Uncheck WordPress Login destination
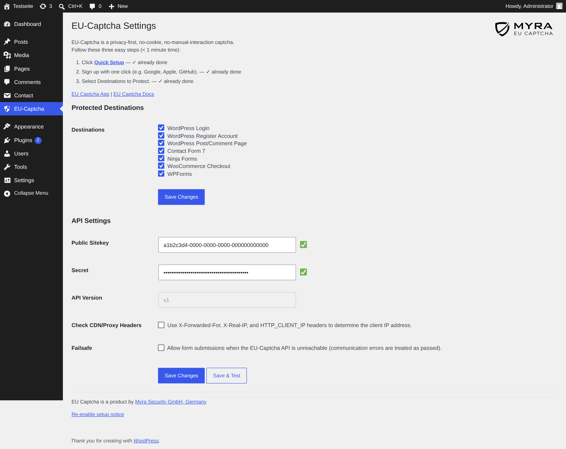The image size is (566, 449). tap(161, 128)
